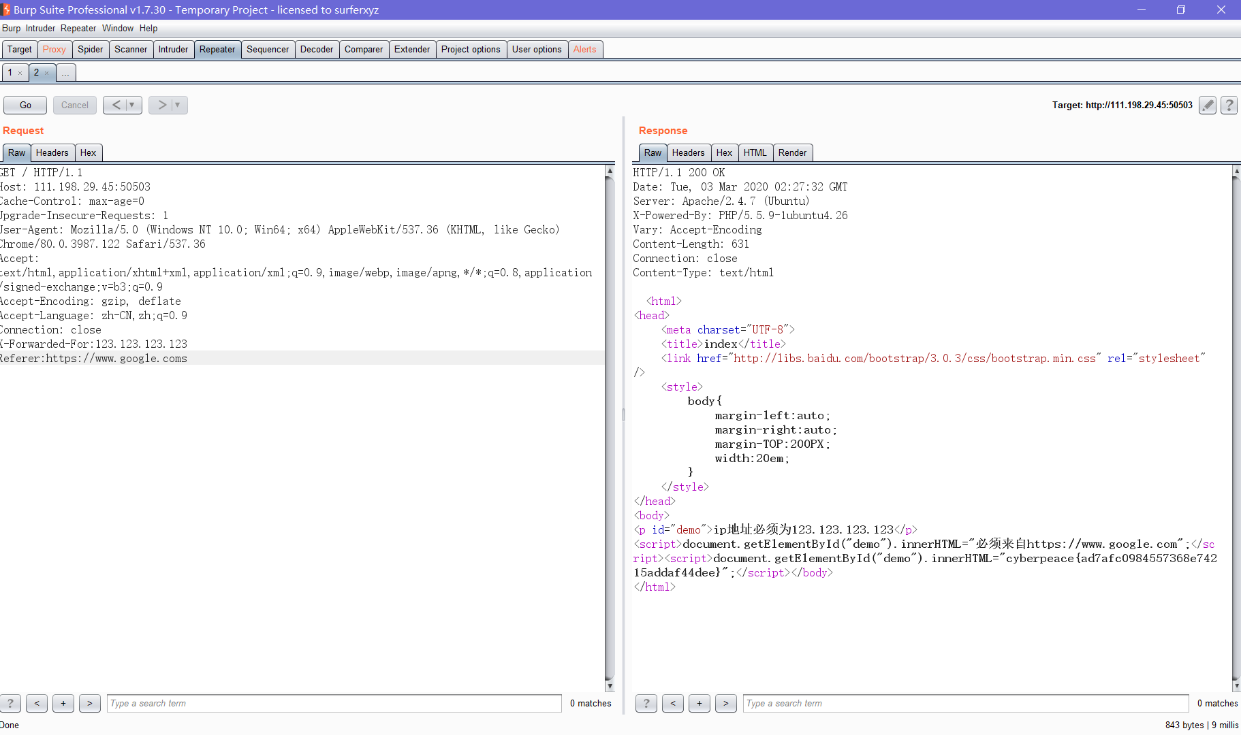Viewport: 1241px width, 735px height.
Task: Click the request search term field
Action: point(334,703)
